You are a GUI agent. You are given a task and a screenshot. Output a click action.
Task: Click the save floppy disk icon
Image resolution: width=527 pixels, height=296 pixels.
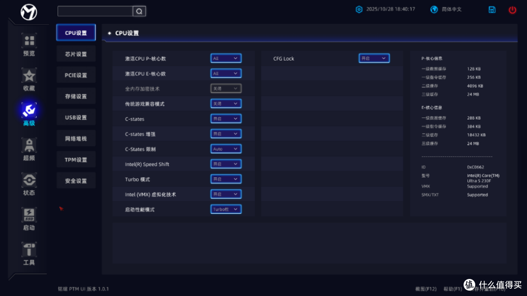[492, 10]
